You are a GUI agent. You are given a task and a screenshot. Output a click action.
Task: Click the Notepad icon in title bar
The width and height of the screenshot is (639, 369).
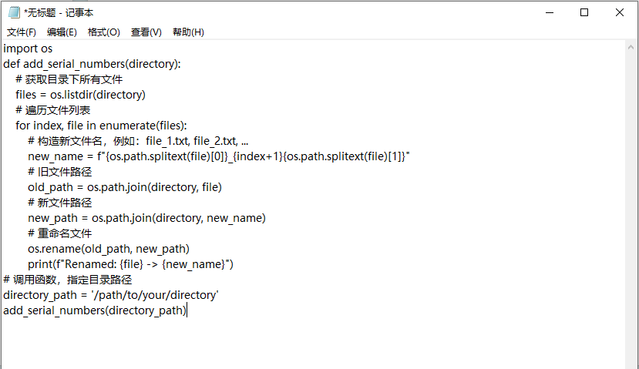(x=14, y=12)
